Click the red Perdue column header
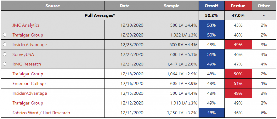This screenshot has width=277, height=119. coord(238,6)
